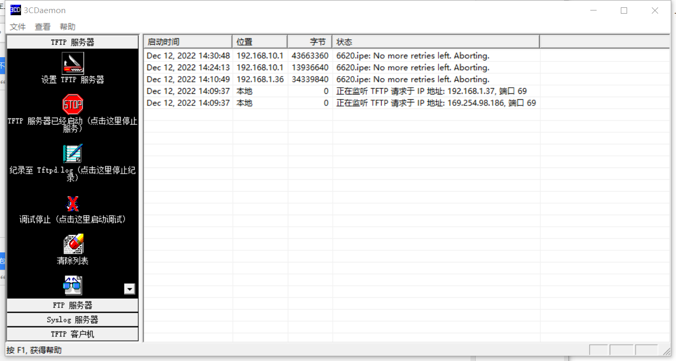676x361 pixels.
Task: Open the 帮助 menu
Action: (67, 27)
